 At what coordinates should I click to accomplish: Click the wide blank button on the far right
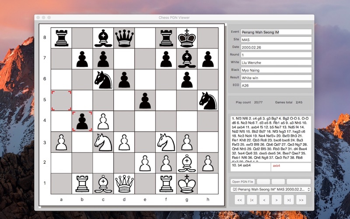299,182
